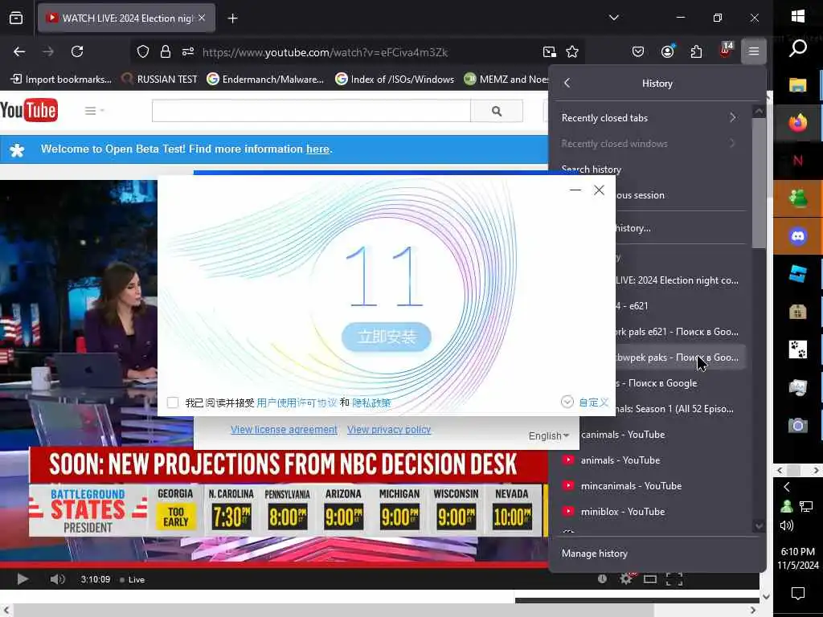This screenshot has width=823, height=617.
Task: Open the Netflix taskbar icon
Action: (x=798, y=161)
